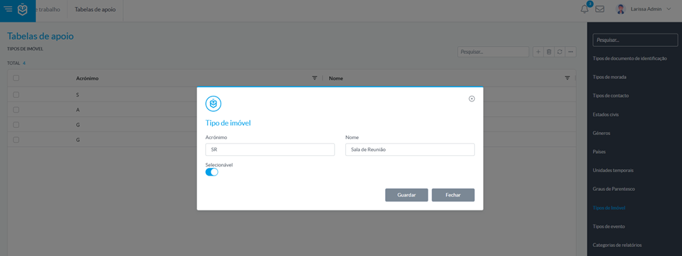Image resolution: width=682 pixels, height=256 pixels.
Task: Close the Tipo de imóvel dialog
Action: [x=471, y=99]
